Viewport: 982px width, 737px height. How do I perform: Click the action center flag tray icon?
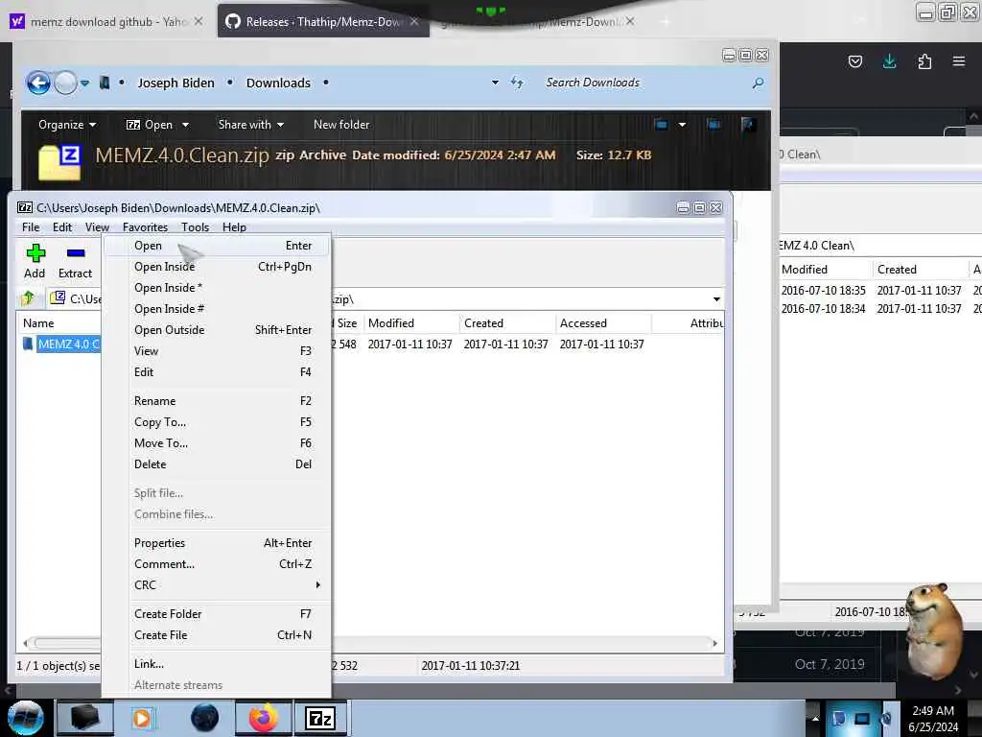[x=838, y=719]
